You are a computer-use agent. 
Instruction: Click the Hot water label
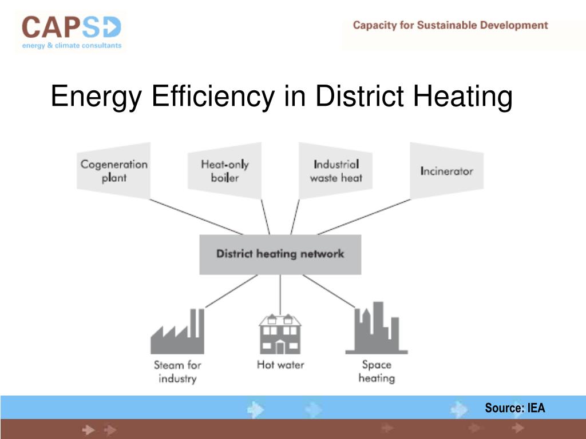280,365
